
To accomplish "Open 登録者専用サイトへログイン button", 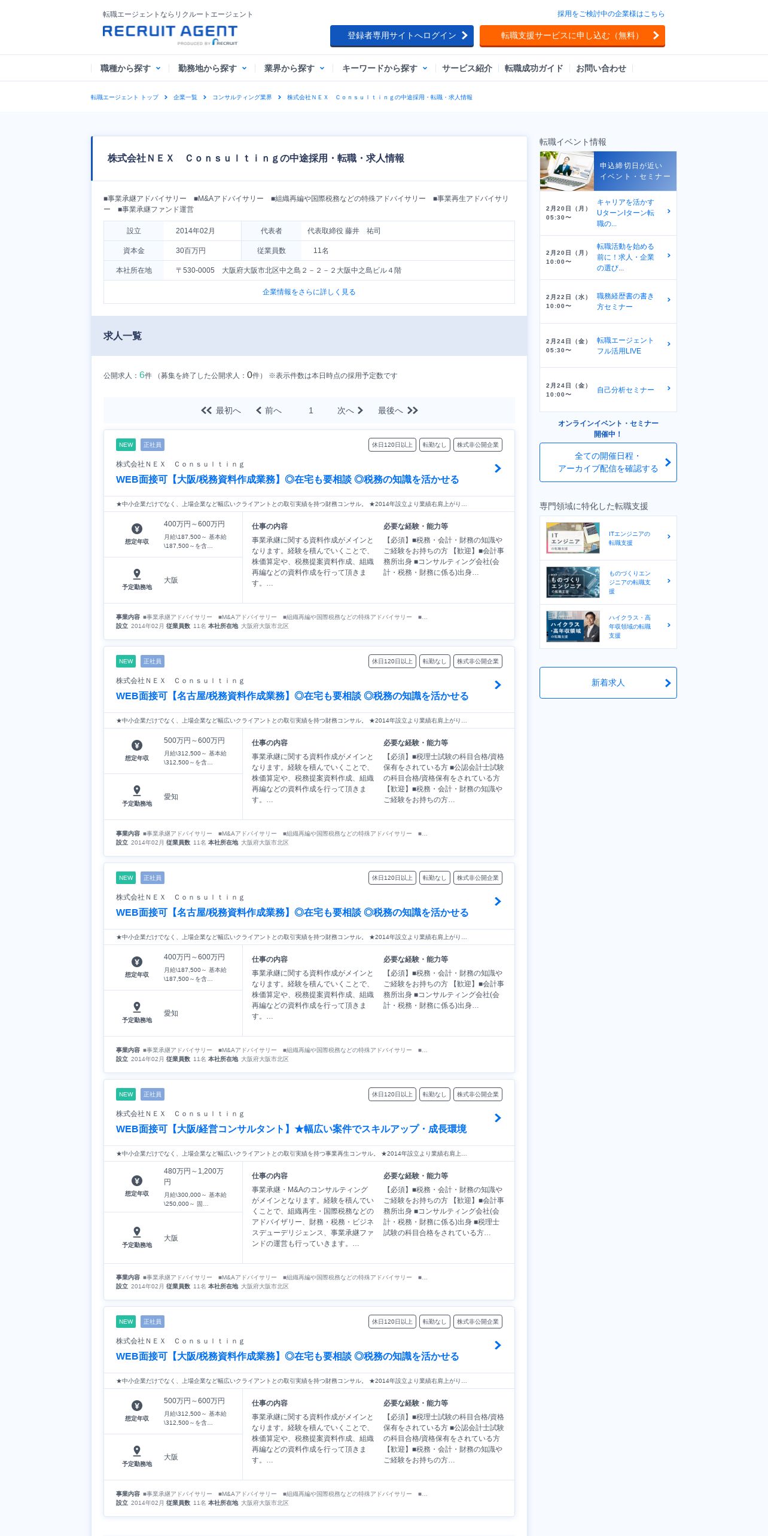I will coord(402,36).
